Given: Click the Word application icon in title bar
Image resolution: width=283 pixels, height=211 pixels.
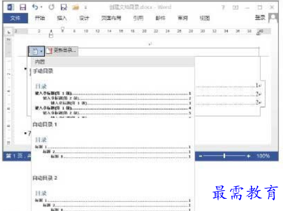Looking at the screenshot, I should coord(10,7).
